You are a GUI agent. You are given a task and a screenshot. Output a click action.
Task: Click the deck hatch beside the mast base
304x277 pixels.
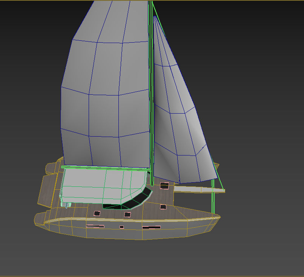click(x=164, y=186)
